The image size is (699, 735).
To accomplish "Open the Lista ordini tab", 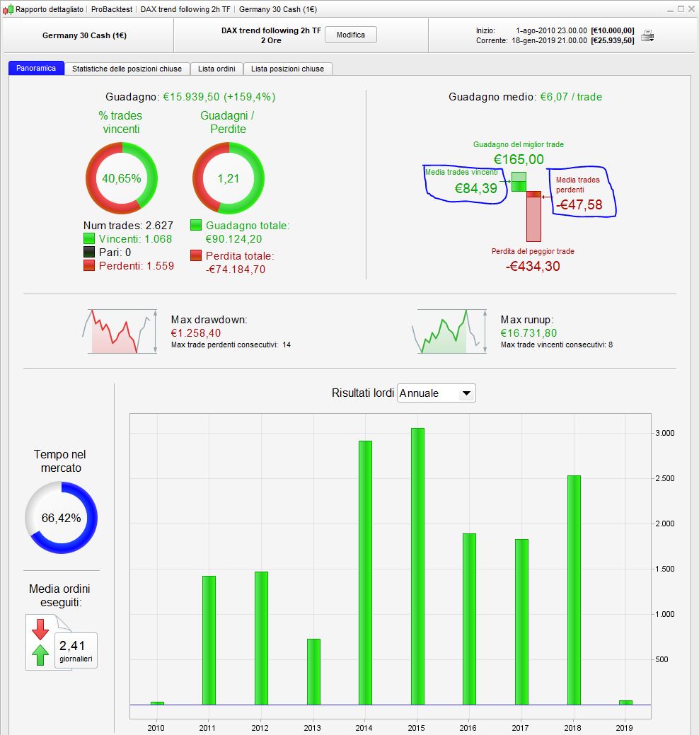I will coord(216,69).
